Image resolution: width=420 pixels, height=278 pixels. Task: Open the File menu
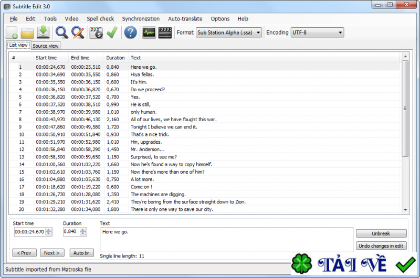pyautogui.click(x=14, y=19)
